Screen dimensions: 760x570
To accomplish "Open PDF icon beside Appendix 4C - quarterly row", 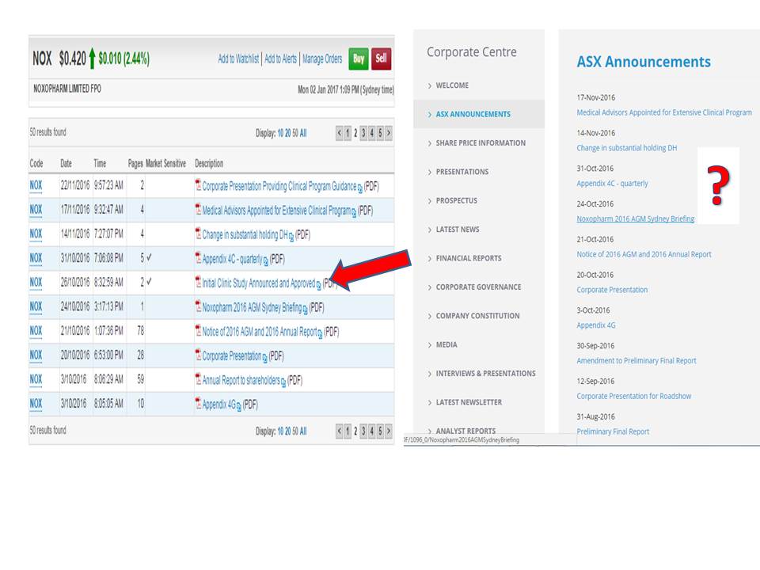I will click(198, 258).
